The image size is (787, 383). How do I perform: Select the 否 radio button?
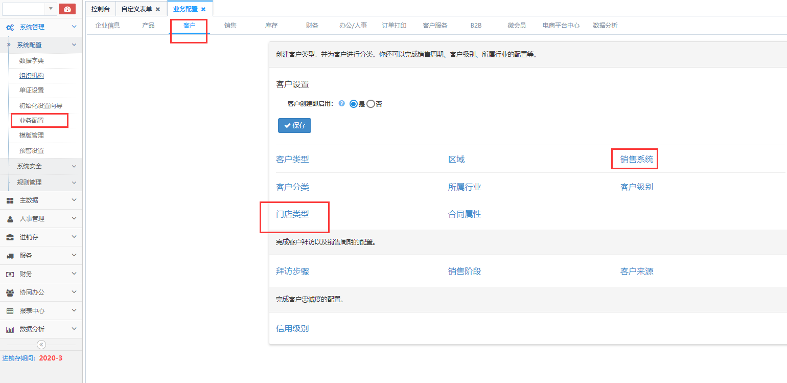(x=371, y=104)
